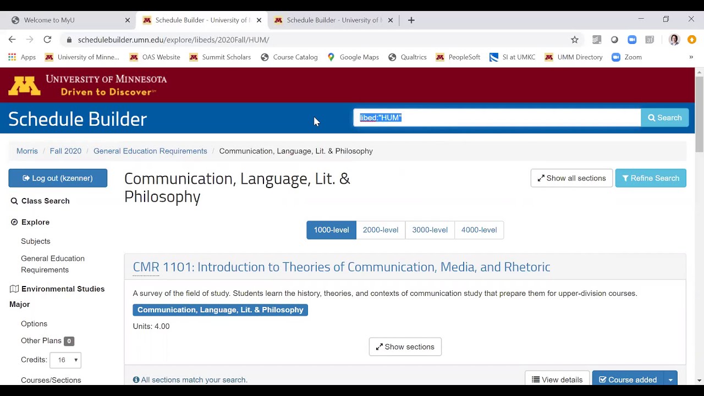Open Qualtrics bookmark
704x396 pixels.
[x=408, y=57]
